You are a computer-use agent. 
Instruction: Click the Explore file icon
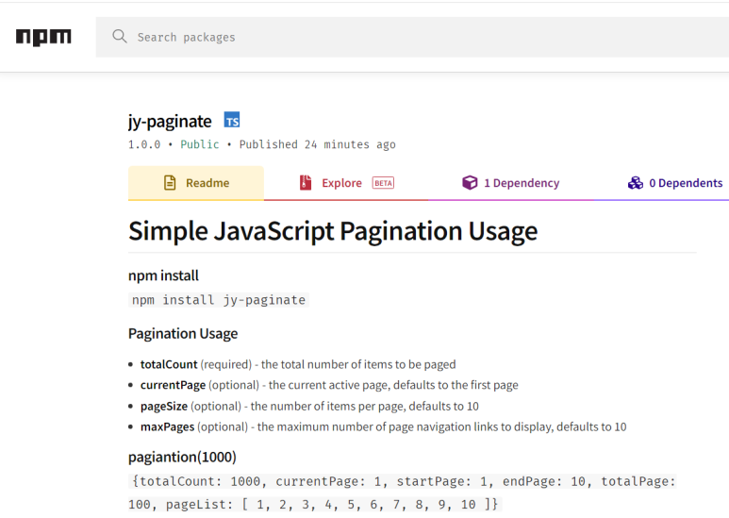click(306, 183)
